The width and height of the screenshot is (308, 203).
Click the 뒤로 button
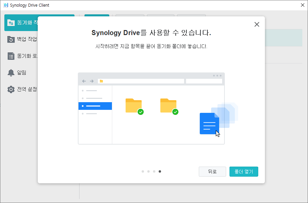pos(212,172)
